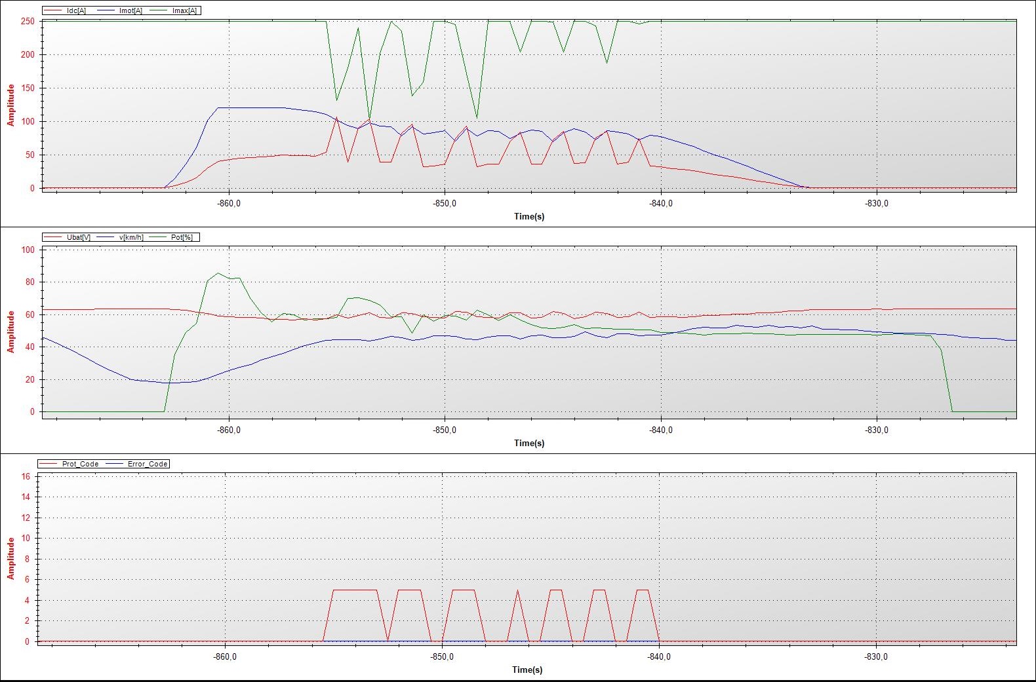Click the -860,0 time tick in middle chart
The height and width of the screenshot is (682, 1036).
click(229, 430)
